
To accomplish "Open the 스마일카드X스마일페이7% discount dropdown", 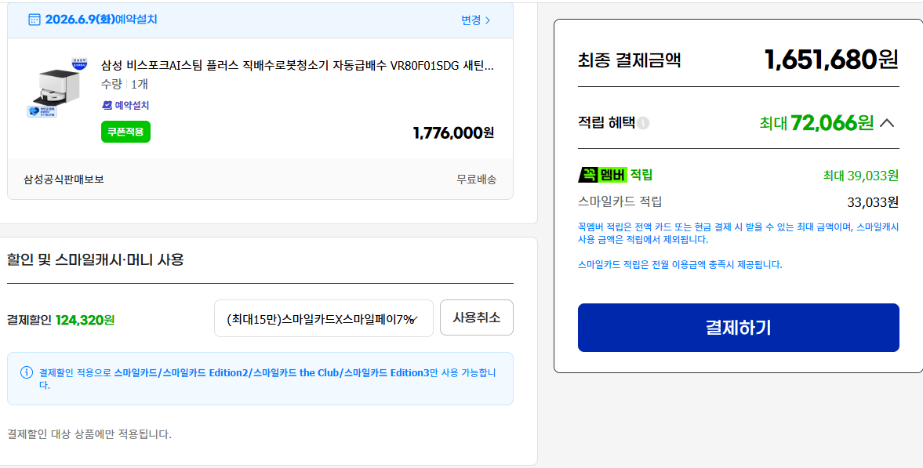I will pyautogui.click(x=324, y=318).
